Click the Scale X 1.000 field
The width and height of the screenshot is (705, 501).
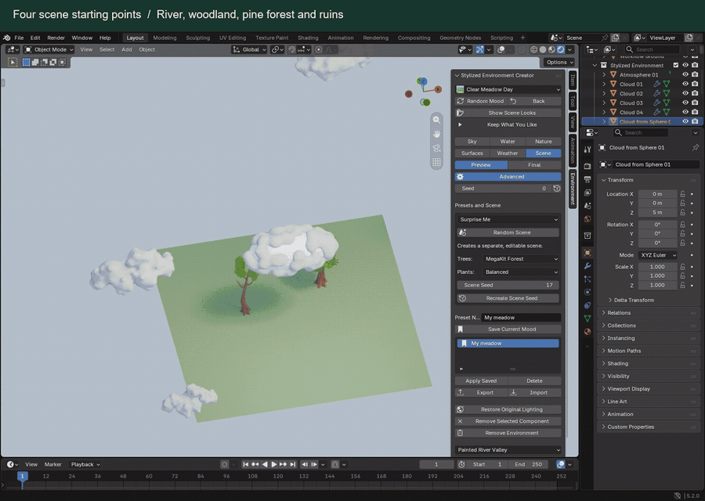pos(657,266)
